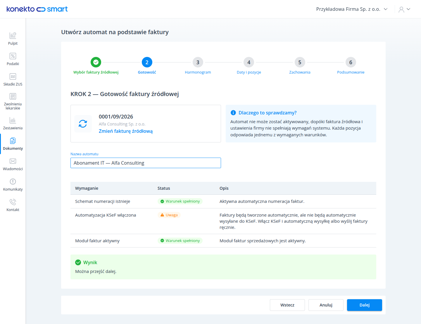Click the Alfa Consulting Sp. z o.o. text
The height and width of the screenshot is (324, 421).
pos(122,124)
